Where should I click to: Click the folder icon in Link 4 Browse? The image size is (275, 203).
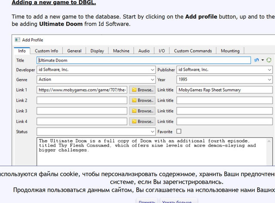(134, 121)
